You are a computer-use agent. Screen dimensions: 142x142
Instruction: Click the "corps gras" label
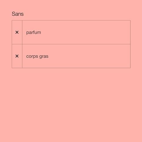(x=37, y=57)
